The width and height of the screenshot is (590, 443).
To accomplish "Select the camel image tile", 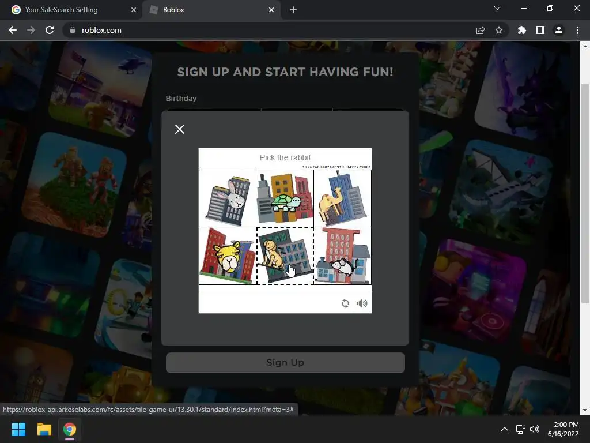I will click(x=342, y=198).
